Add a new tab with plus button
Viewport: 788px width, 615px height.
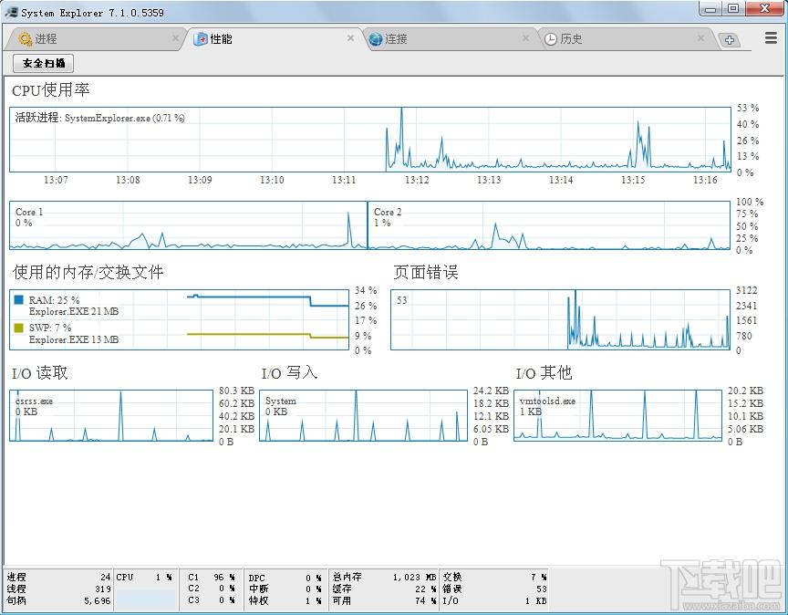tap(730, 40)
